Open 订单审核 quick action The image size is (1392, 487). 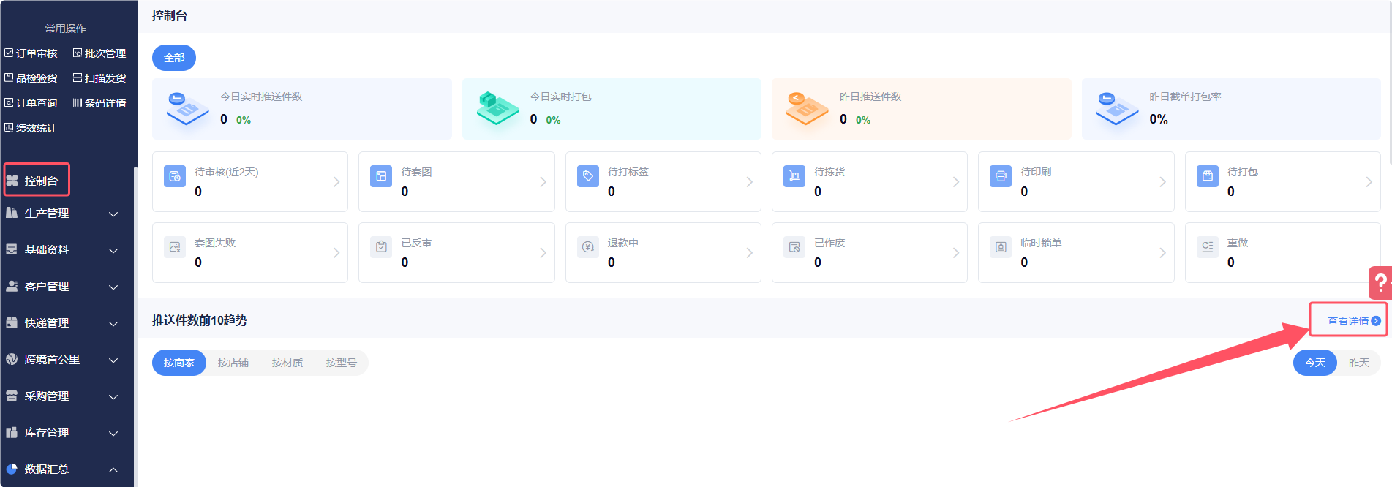click(31, 53)
